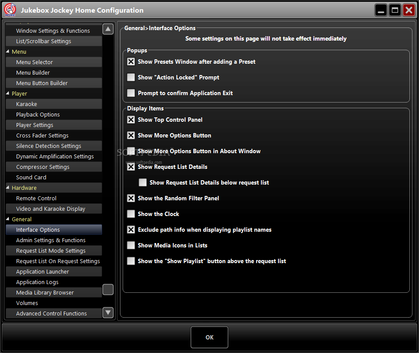419x353 pixels.
Task: Collapse the Menu tree section
Action: pyautogui.click(x=7, y=51)
